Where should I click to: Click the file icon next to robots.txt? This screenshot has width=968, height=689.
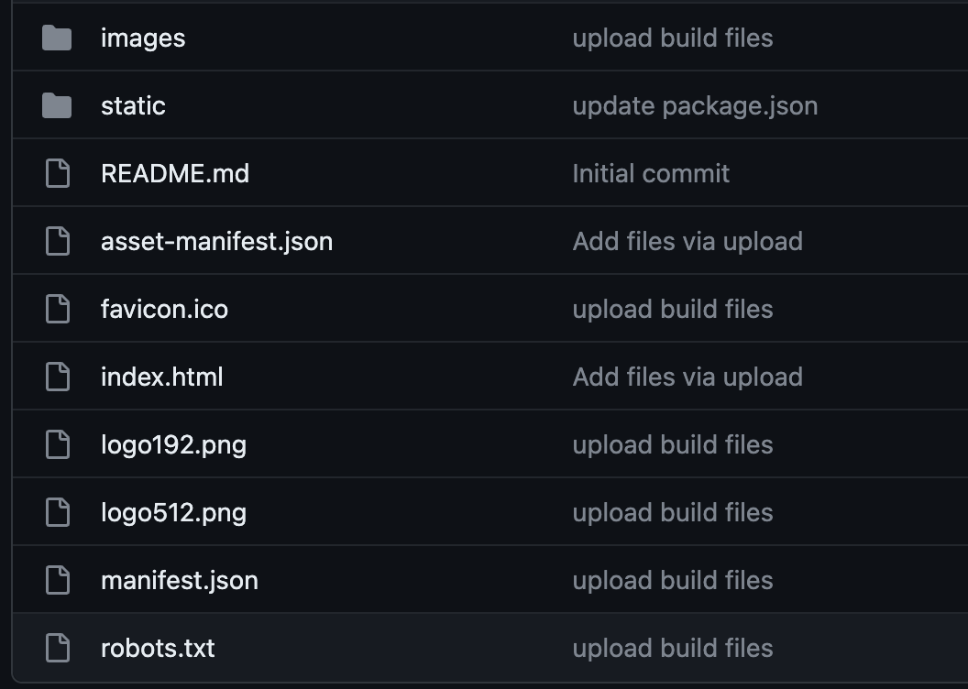58,649
